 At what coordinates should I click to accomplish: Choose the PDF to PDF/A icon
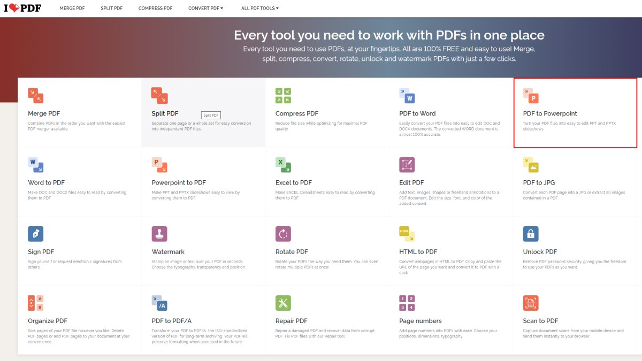(x=159, y=303)
